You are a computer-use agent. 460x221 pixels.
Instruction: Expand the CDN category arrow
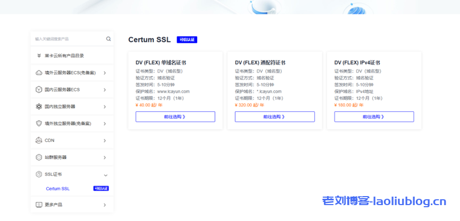click(105, 140)
